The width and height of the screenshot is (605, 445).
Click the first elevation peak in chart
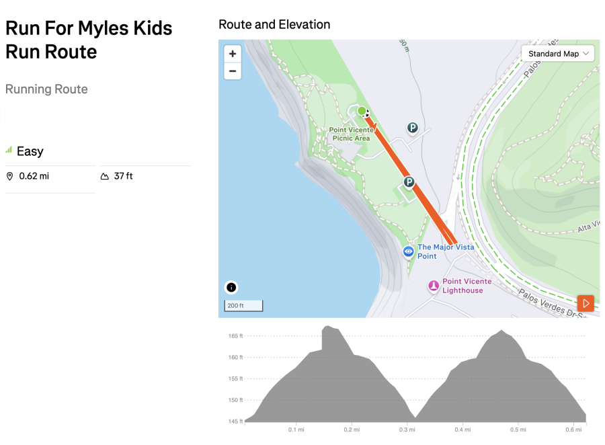329,328
